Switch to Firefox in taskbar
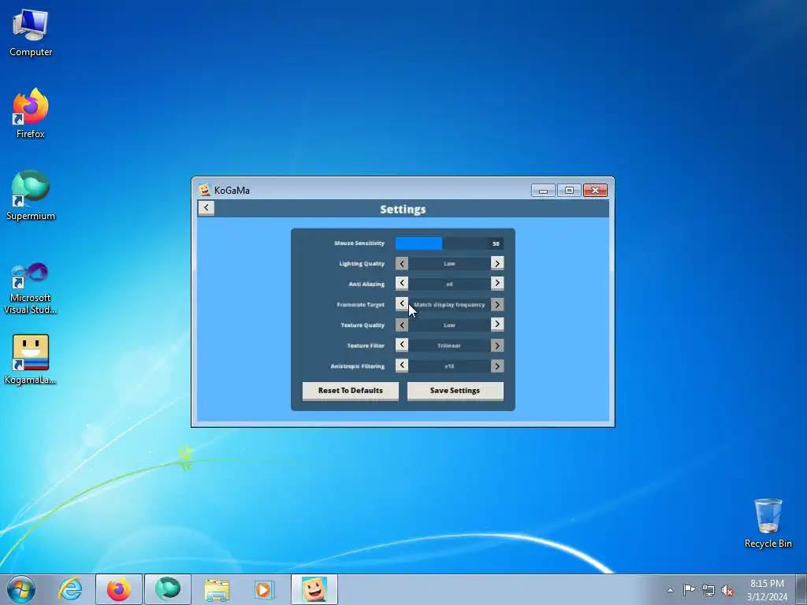Screen dimensions: 807x605 pos(119,589)
